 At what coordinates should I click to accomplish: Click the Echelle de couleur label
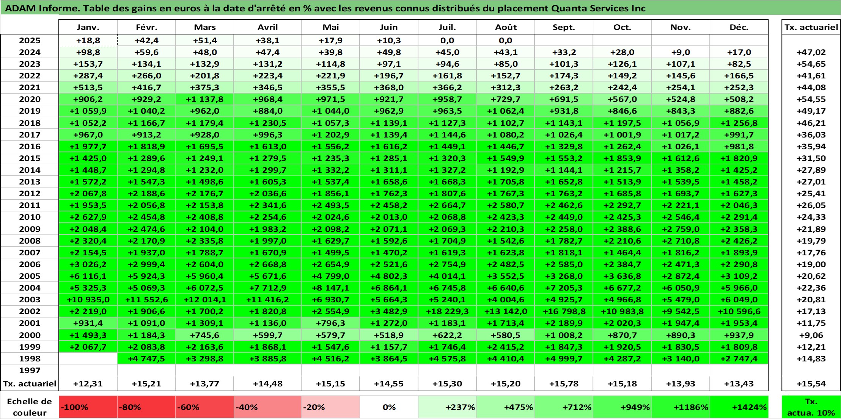tap(30, 407)
